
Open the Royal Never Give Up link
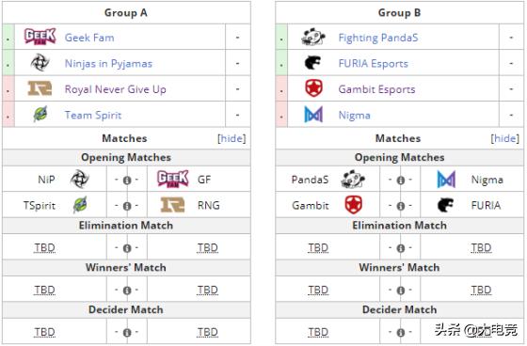(115, 89)
